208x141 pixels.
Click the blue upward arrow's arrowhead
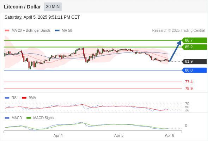[x=179, y=43]
